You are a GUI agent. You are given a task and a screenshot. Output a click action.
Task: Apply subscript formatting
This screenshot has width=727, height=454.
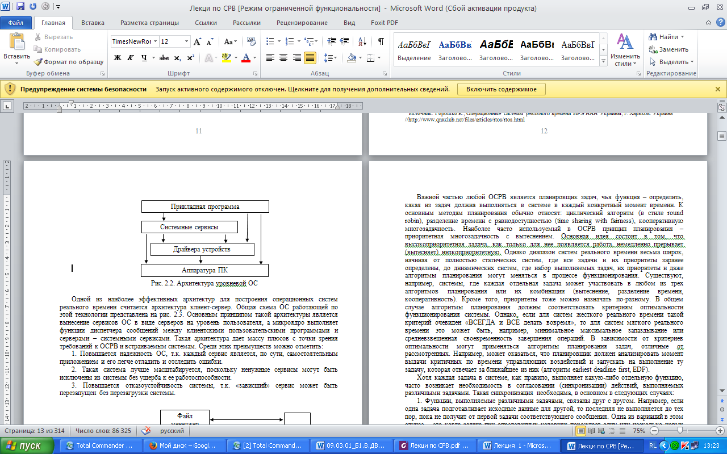pos(177,58)
